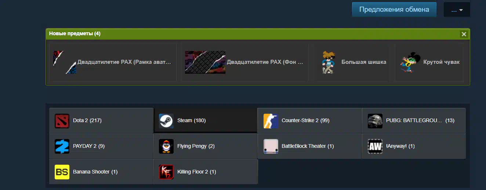Click the Flying Pengy penguin icon

coord(166,146)
